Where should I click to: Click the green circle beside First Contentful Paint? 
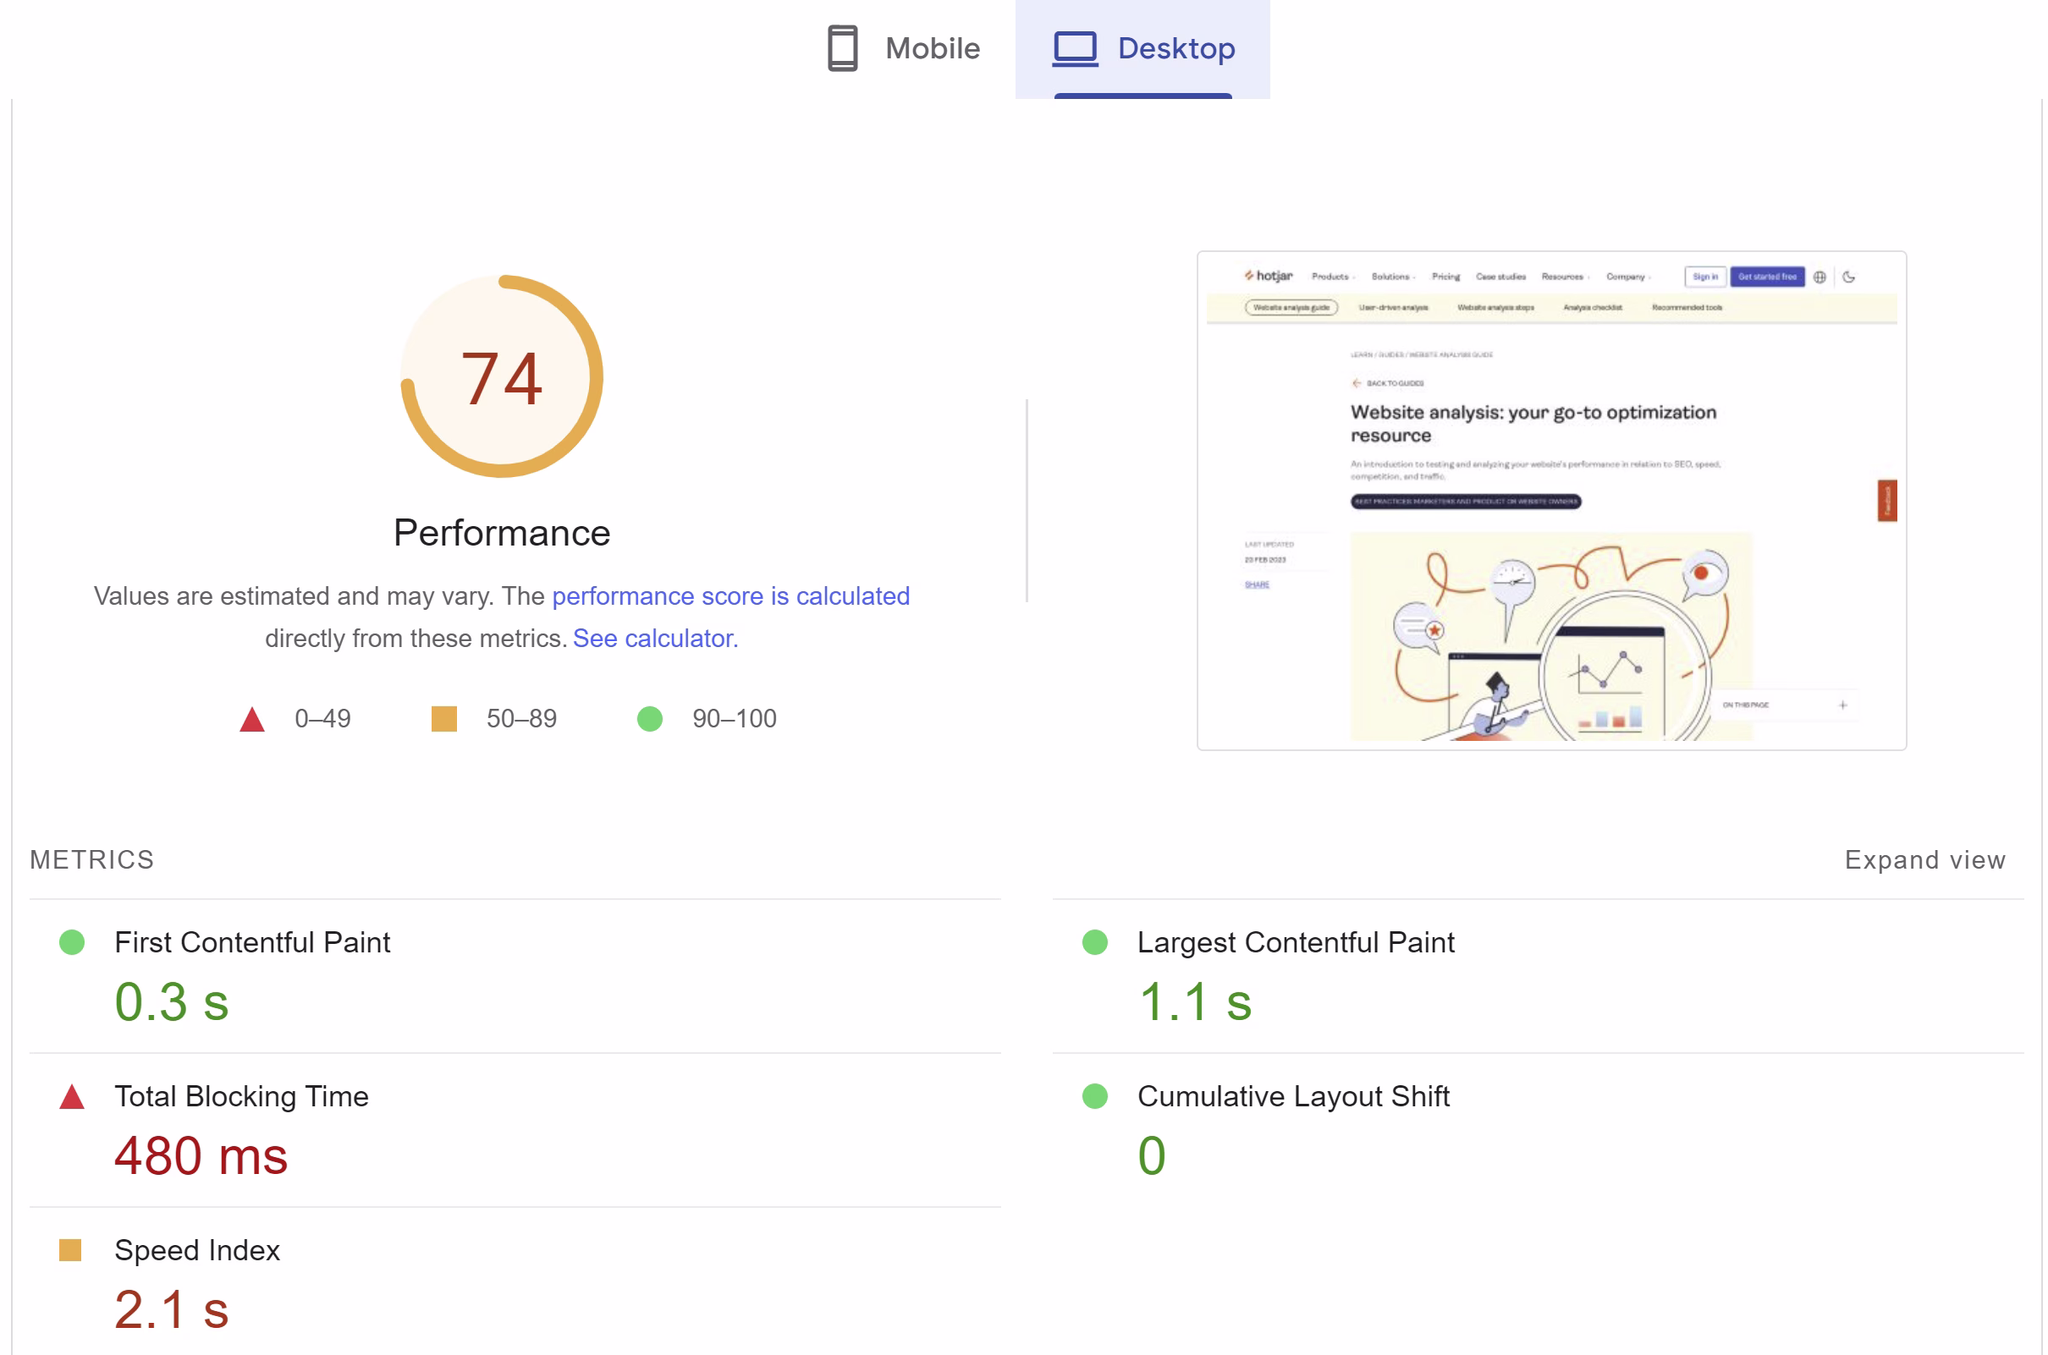[x=71, y=944]
